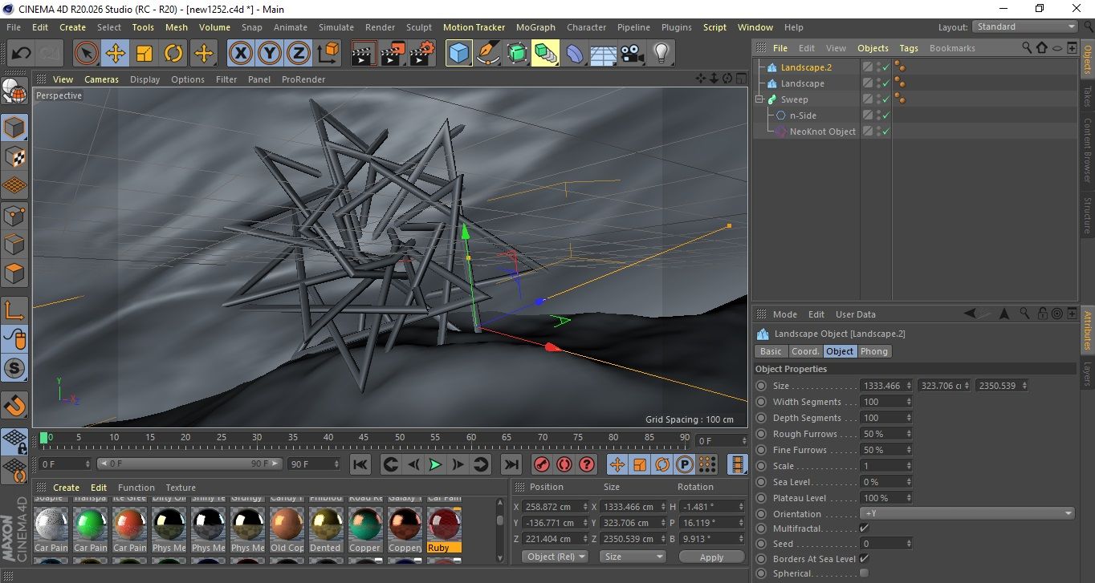Open the Objects manager Tags menu
Viewport: 1095px width, 583px height.
[909, 48]
